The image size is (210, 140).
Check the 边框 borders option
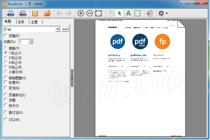(x=6, y=100)
